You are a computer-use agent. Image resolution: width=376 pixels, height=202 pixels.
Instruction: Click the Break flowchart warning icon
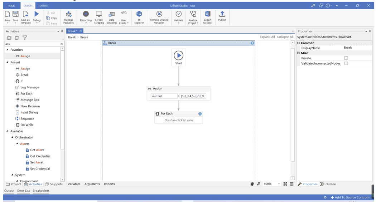[x=252, y=43]
